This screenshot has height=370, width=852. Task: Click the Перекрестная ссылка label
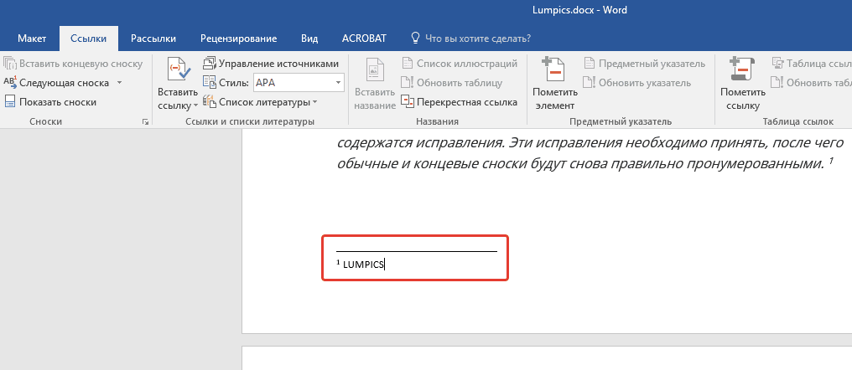click(467, 102)
